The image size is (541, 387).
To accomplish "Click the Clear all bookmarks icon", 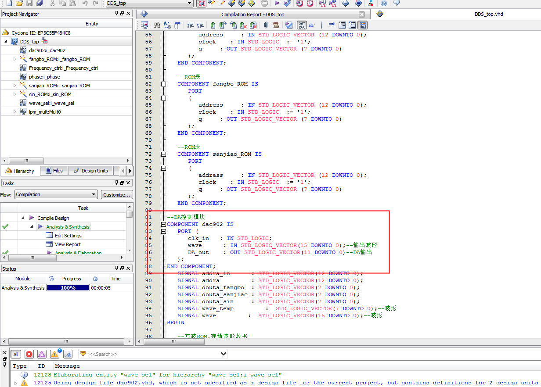I will [x=254, y=25].
